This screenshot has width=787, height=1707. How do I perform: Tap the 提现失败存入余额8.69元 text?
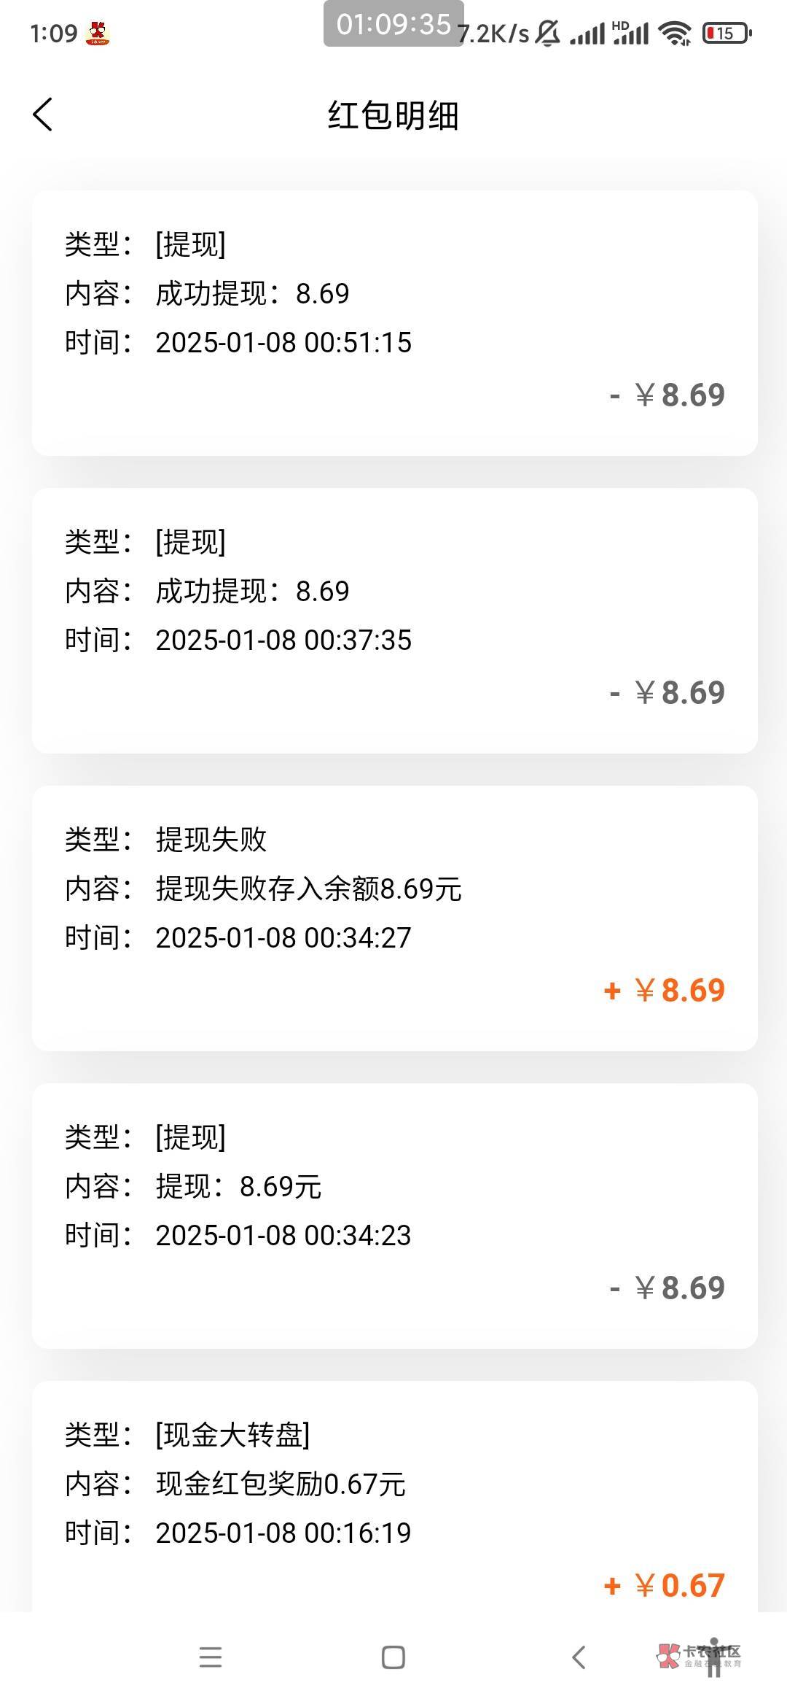point(308,889)
